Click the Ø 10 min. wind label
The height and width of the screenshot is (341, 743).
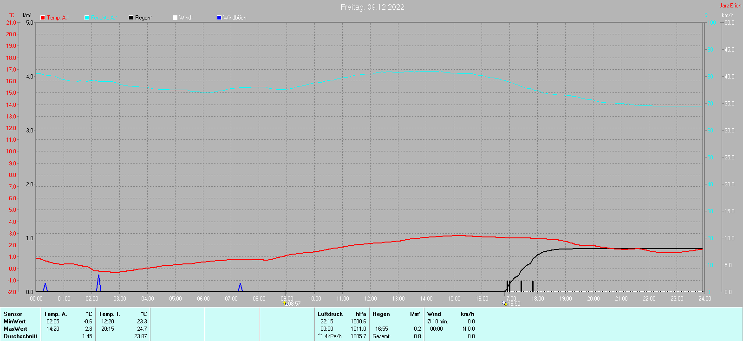pyautogui.click(x=438, y=321)
